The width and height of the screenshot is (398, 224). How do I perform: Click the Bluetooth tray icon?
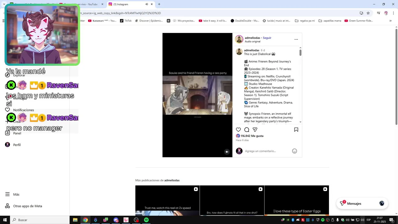point(293,220)
